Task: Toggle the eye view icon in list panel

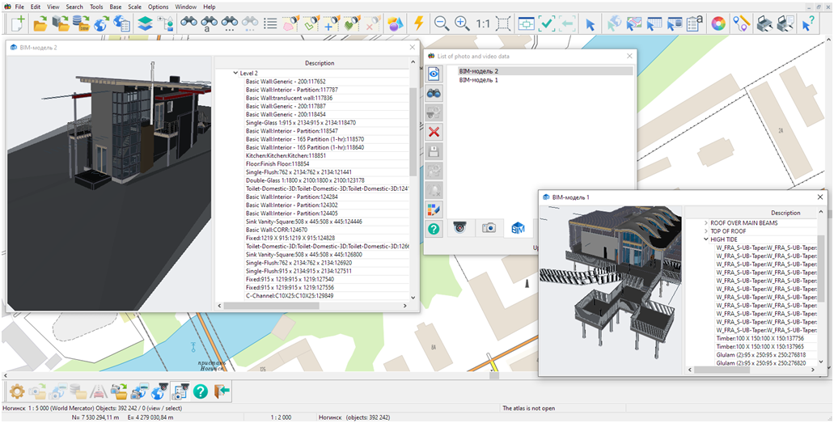Action: (x=434, y=74)
